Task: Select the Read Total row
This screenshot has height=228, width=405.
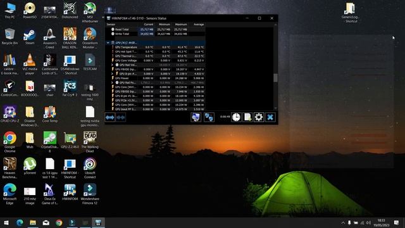Action: [156, 30]
